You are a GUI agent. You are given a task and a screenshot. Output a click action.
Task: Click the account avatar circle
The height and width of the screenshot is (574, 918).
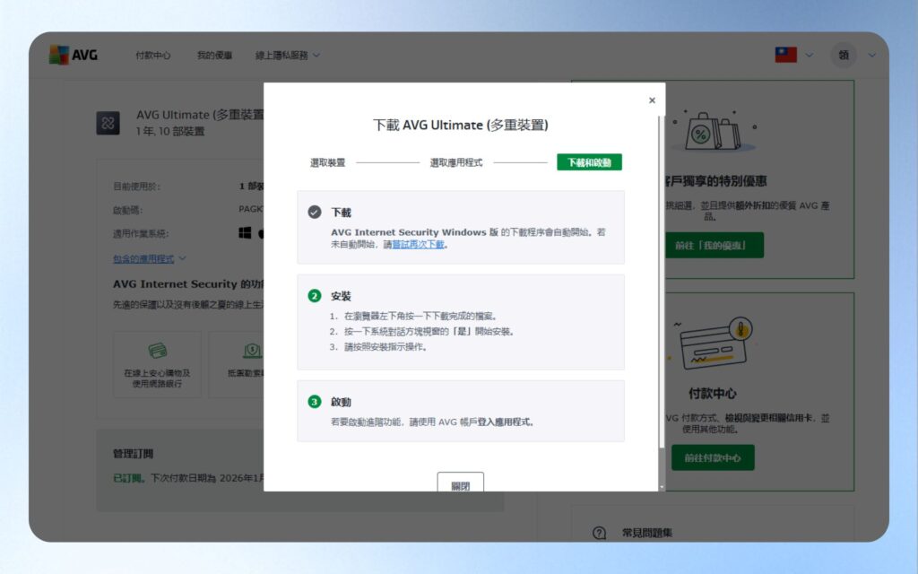pyautogui.click(x=843, y=55)
